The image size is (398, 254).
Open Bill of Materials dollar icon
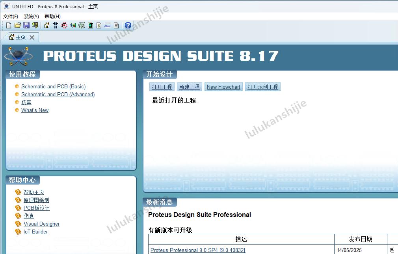(99, 25)
